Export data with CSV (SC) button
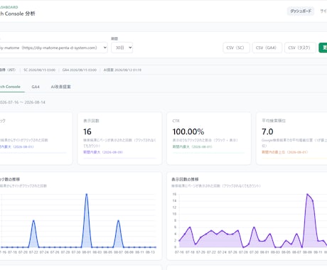 [x=236, y=48]
